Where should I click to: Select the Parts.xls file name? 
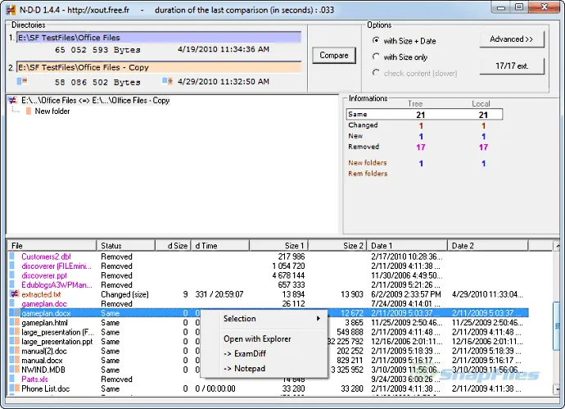pyautogui.click(x=34, y=379)
